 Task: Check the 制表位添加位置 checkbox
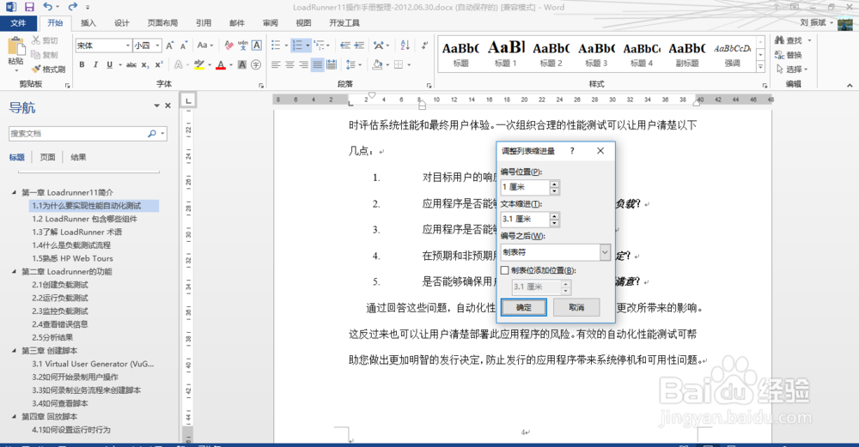pyautogui.click(x=504, y=270)
